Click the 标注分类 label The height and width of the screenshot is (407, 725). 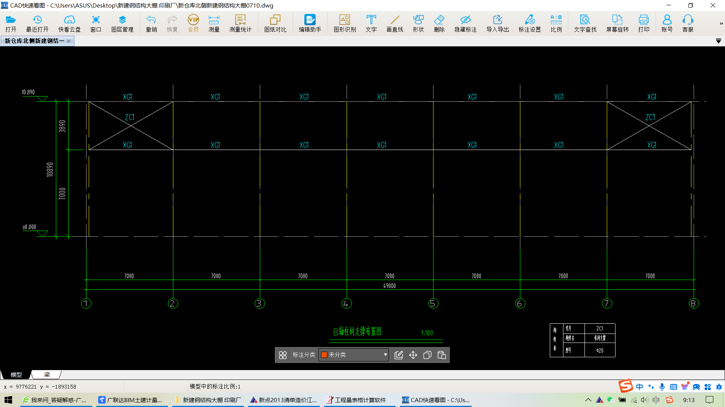pos(304,355)
